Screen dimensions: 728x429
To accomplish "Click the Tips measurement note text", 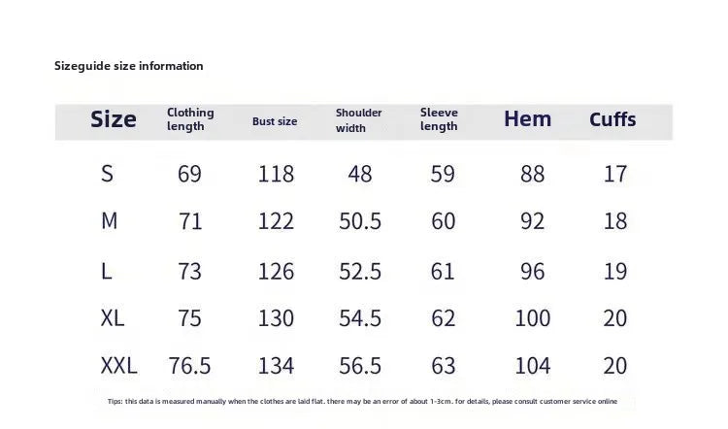I will [x=363, y=401].
